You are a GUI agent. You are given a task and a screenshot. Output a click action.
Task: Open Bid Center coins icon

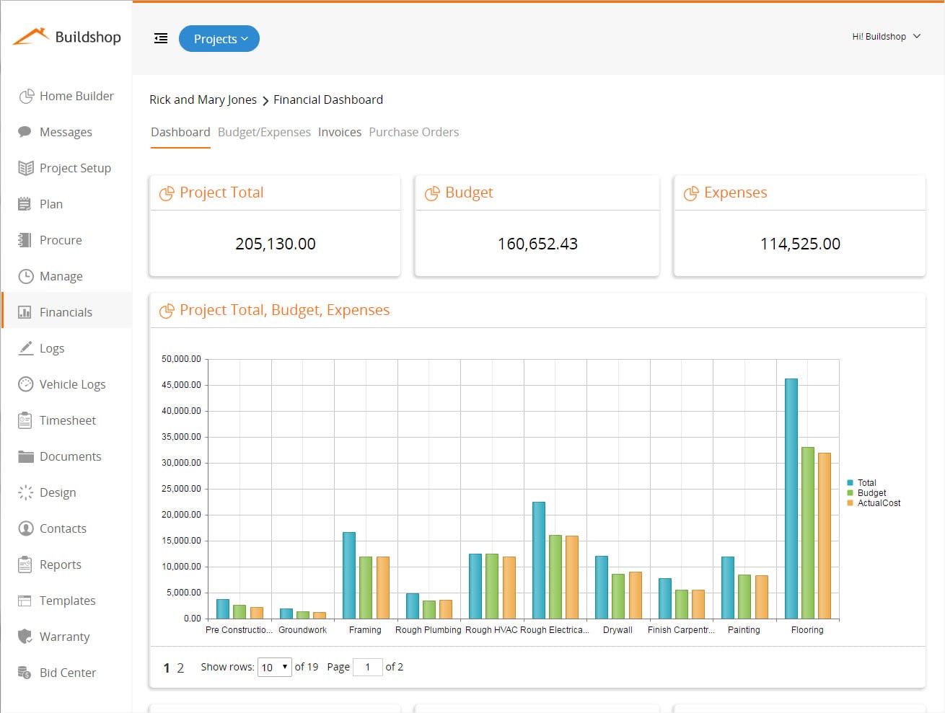[25, 673]
